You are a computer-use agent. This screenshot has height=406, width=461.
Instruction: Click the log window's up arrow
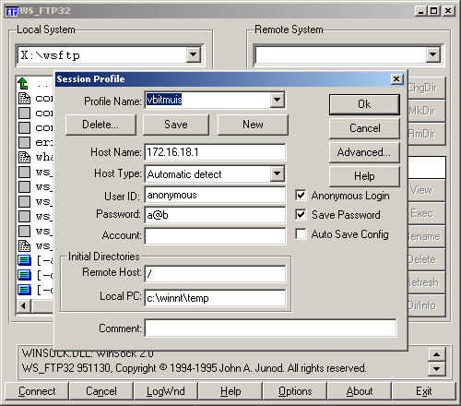coord(437,354)
